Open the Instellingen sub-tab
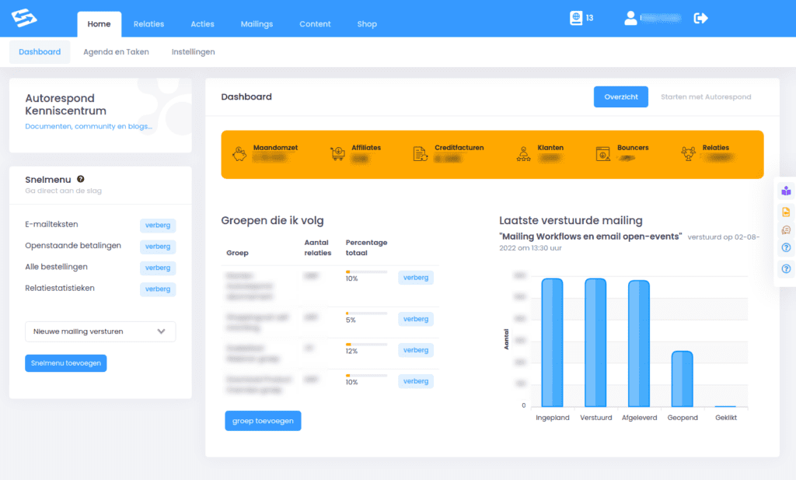 (193, 52)
